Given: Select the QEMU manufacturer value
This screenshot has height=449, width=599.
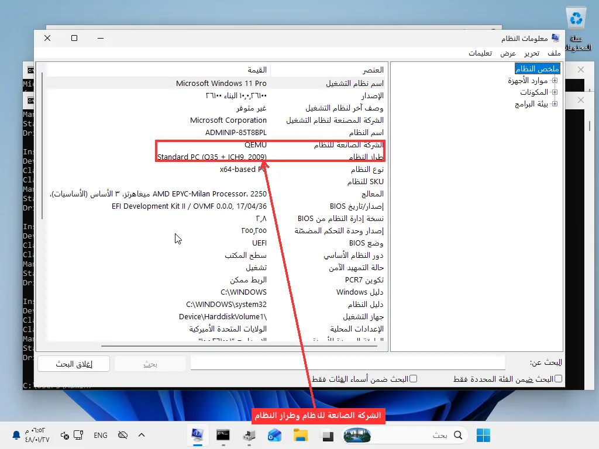Looking at the screenshot, I should pos(255,145).
